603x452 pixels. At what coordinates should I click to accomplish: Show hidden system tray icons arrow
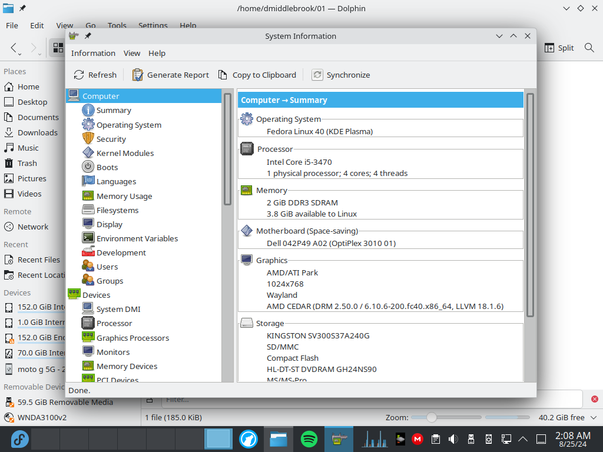click(523, 439)
